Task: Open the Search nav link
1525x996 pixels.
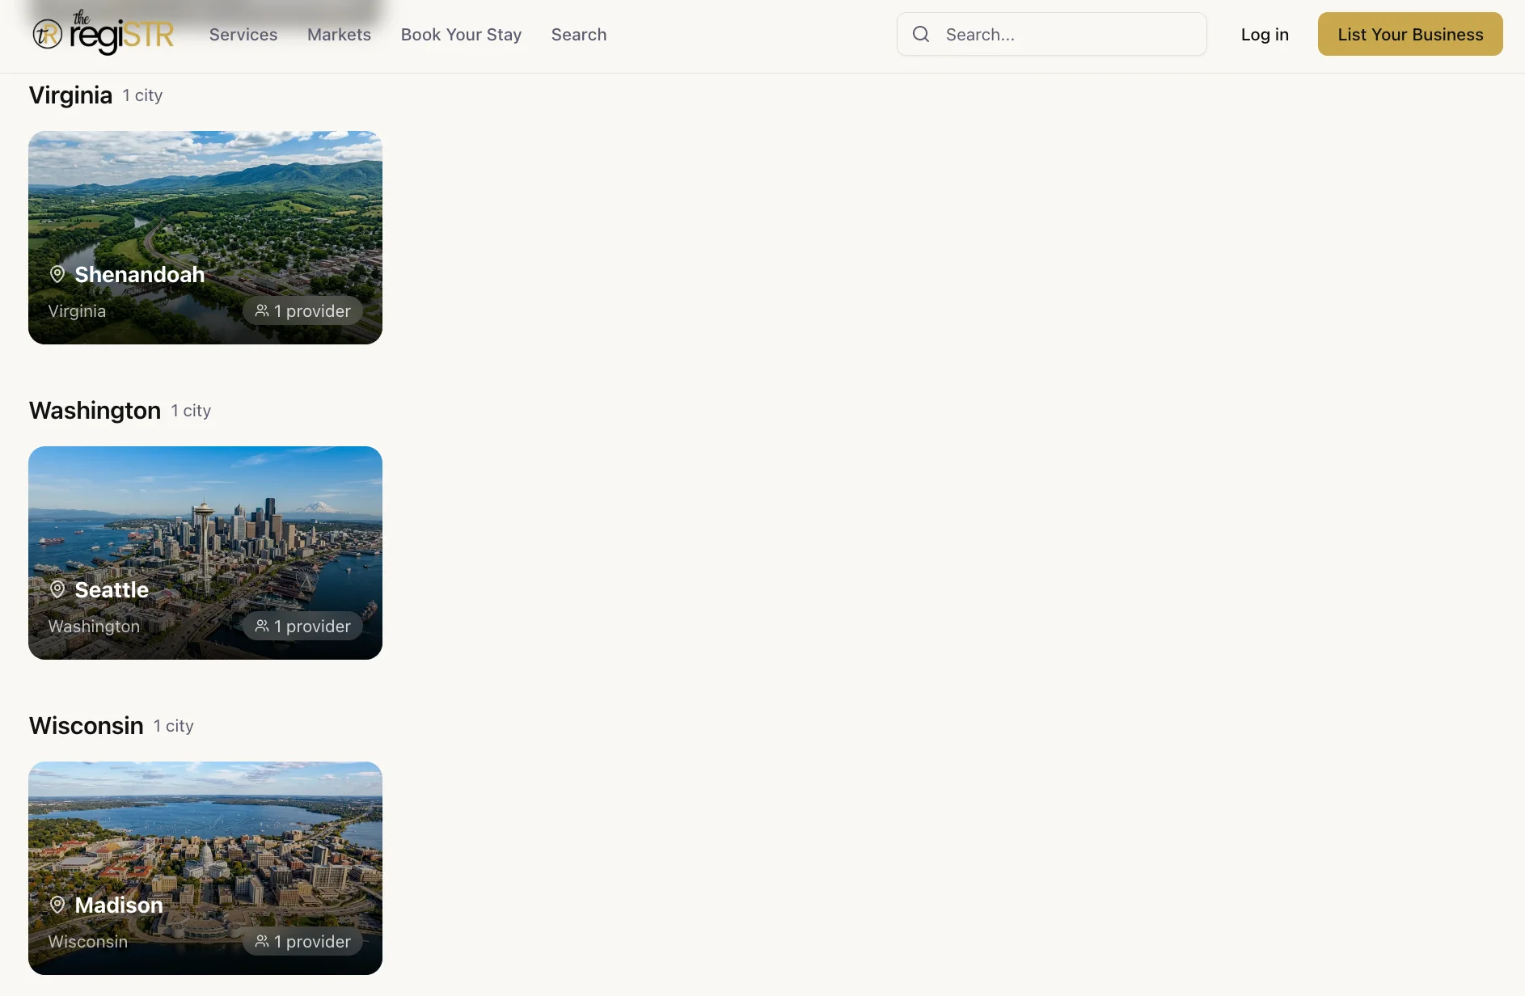Action: tap(579, 35)
